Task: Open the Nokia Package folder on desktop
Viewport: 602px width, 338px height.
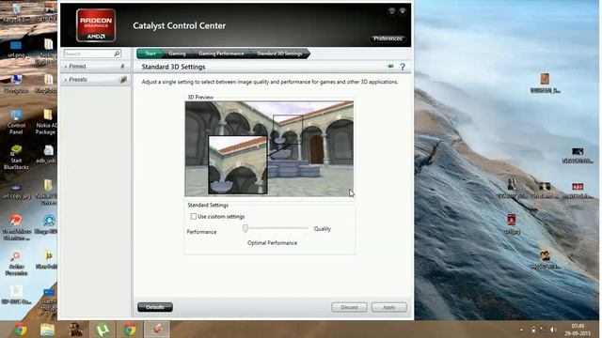Action: 47,122
